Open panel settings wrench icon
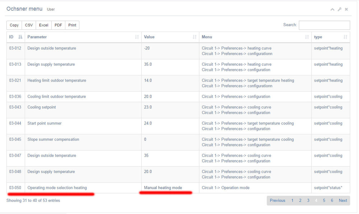The image size is (359, 214). tap(339, 9)
